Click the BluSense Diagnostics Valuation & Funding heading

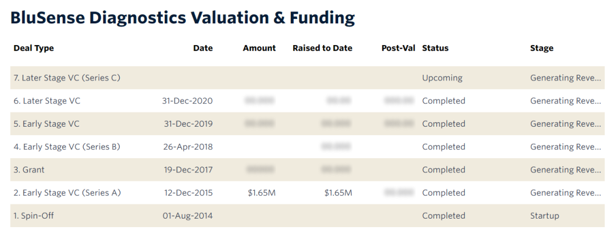183,18
